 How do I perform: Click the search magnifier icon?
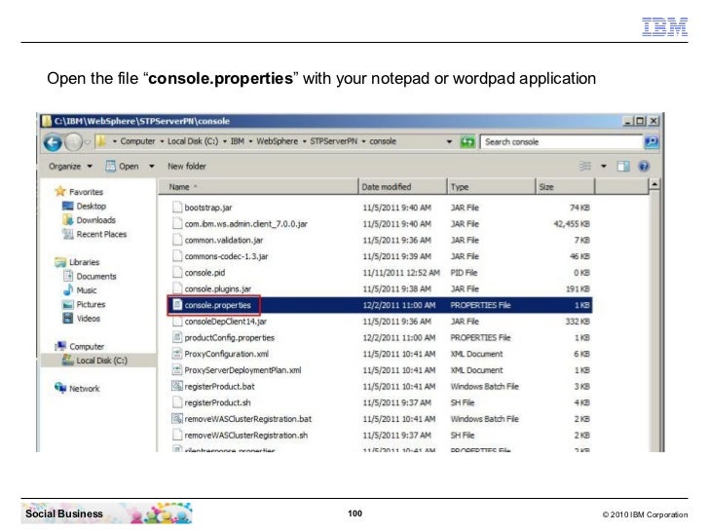pyautogui.click(x=652, y=142)
